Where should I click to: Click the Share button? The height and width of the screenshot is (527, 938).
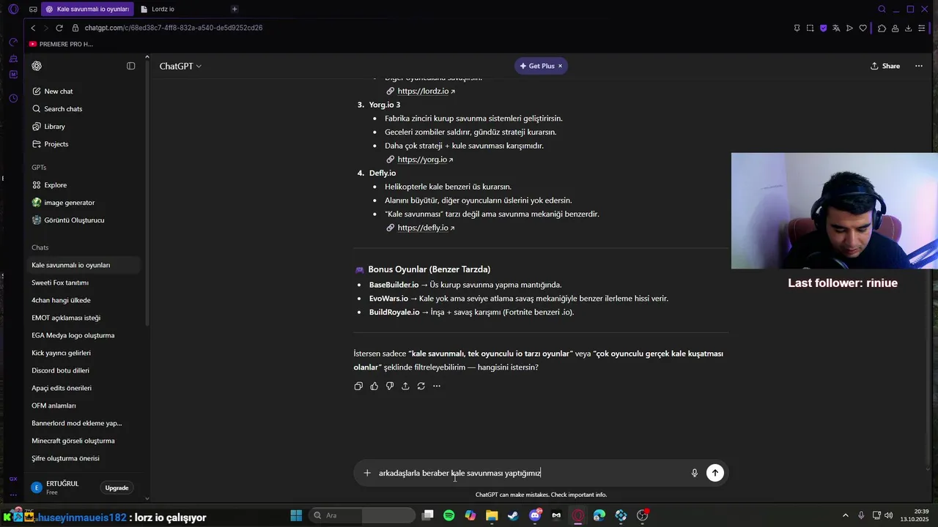(x=885, y=66)
